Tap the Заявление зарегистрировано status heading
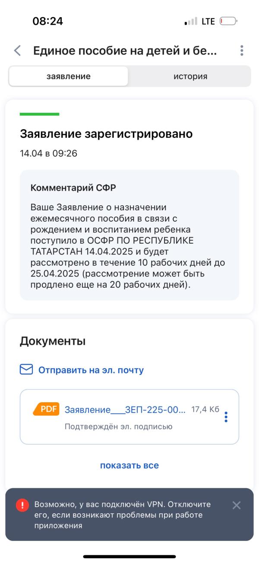The width and height of the screenshot is (259, 563). pyautogui.click(x=106, y=134)
